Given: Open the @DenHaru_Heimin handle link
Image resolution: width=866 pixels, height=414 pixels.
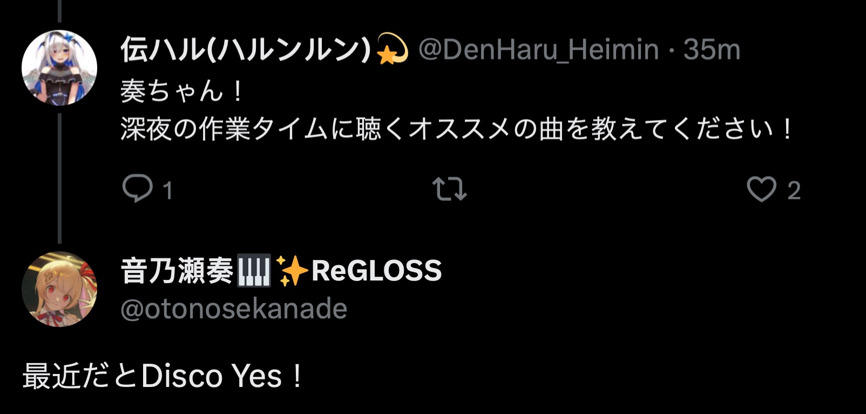Looking at the screenshot, I should [538, 50].
